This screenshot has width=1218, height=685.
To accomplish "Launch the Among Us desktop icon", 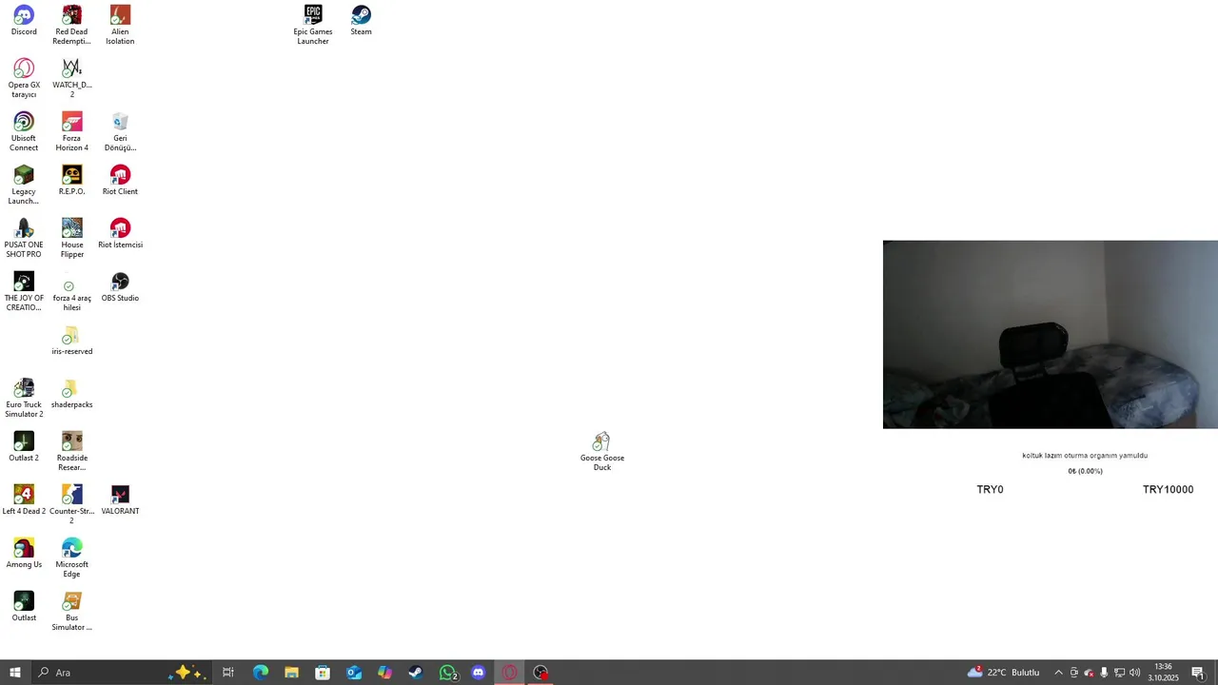I will point(24,554).
